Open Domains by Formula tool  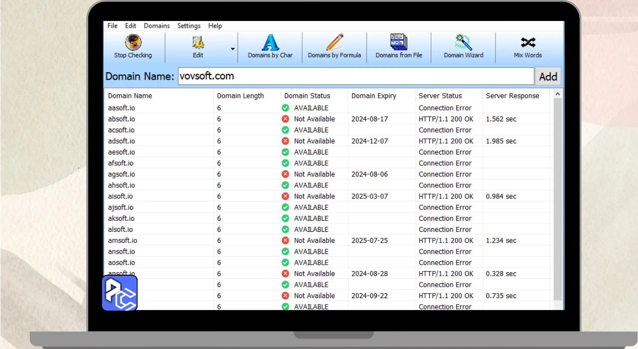(334, 43)
